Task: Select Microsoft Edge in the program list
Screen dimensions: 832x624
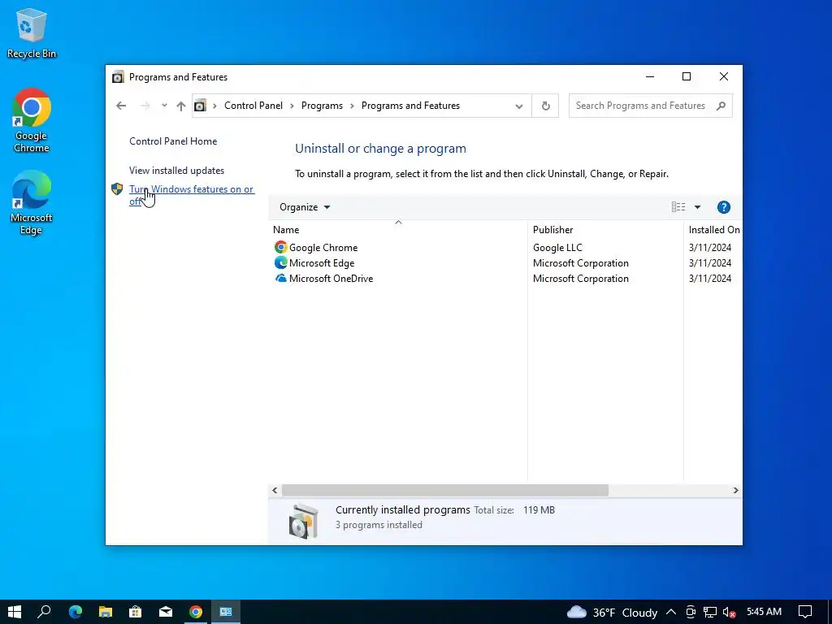Action: pyautogui.click(x=322, y=262)
